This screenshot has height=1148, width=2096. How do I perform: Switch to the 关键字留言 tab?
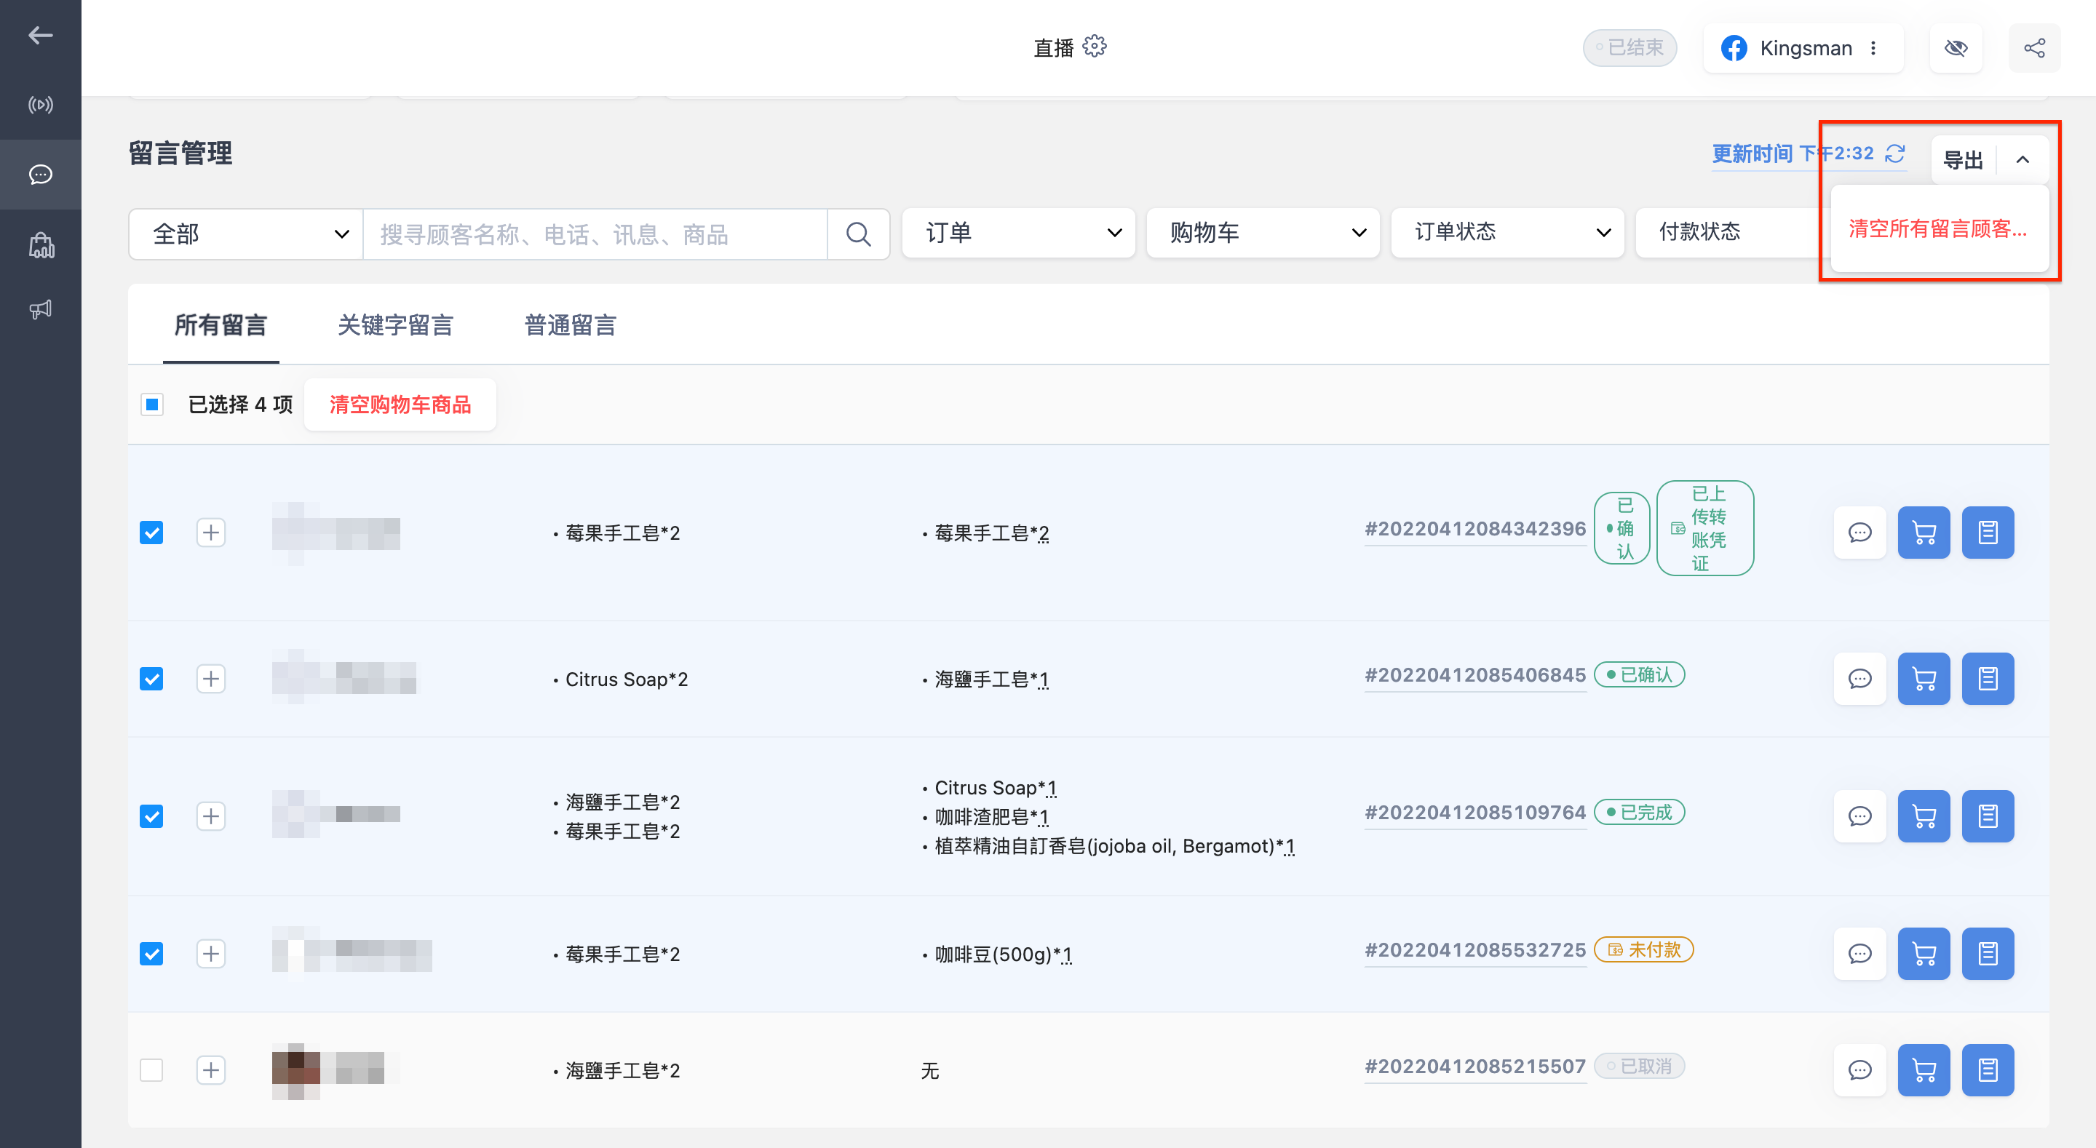click(395, 325)
